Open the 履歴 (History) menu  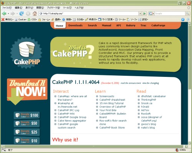click(x=40, y=8)
